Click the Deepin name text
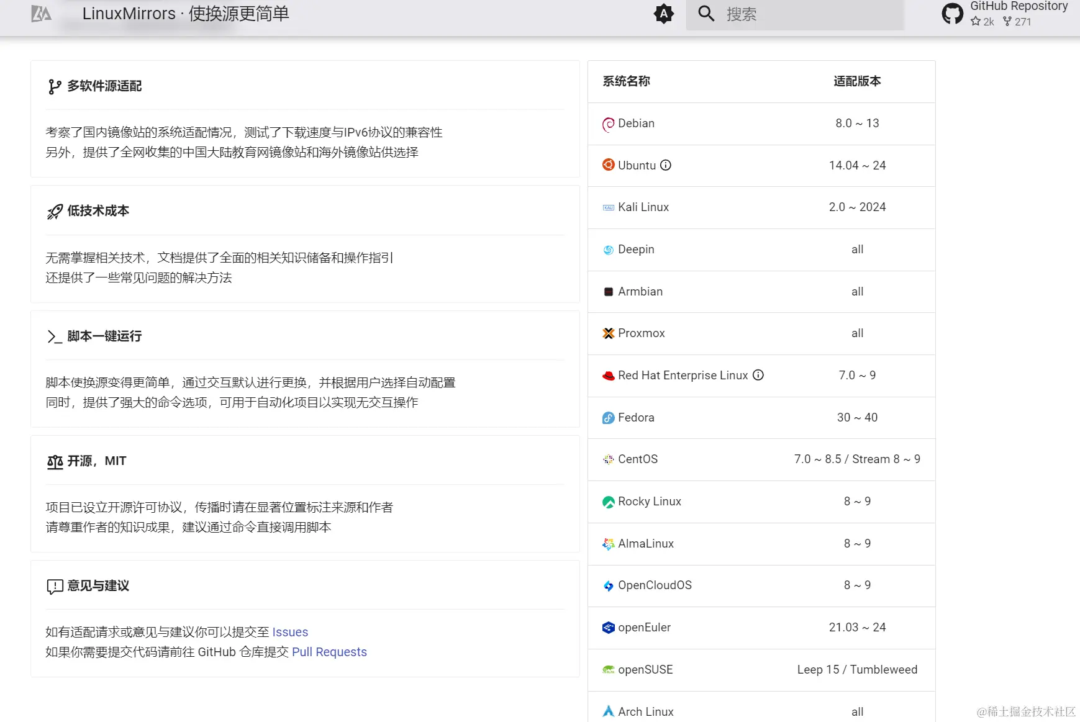Screen dimensions: 1080x722 click(x=636, y=249)
